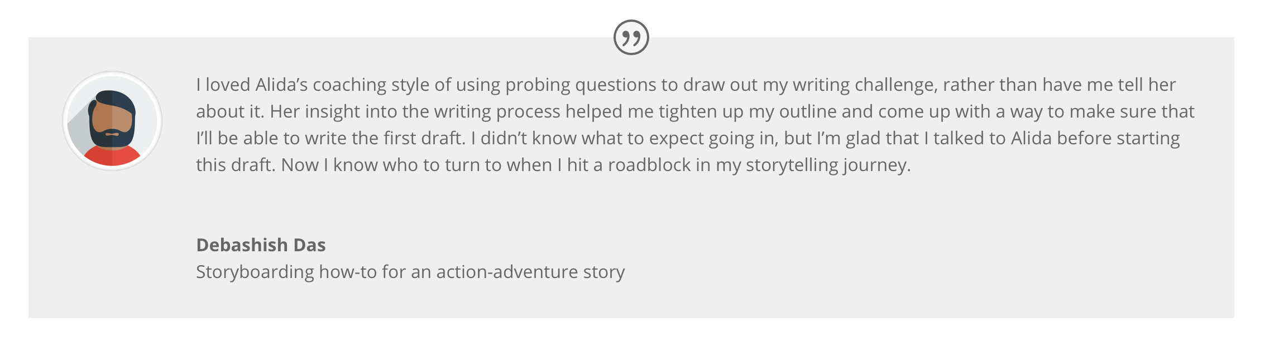1265x351 pixels.
Task: Click the subtitle Storyboarding how-to for an action-adventure story
Action: tap(410, 271)
